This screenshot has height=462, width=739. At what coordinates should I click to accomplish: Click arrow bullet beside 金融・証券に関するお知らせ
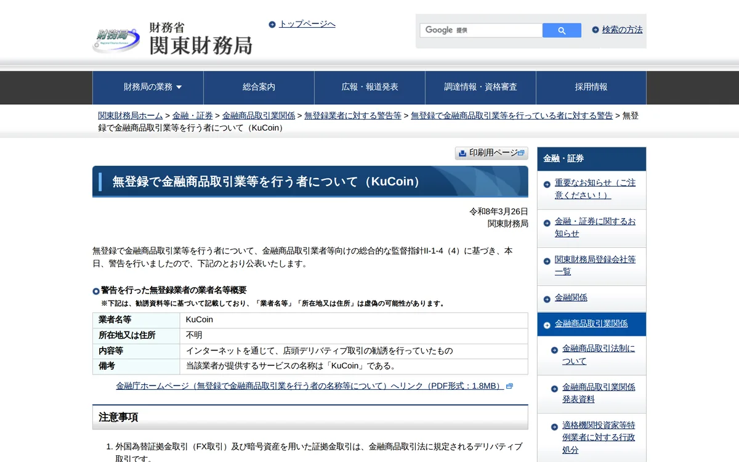click(x=547, y=222)
